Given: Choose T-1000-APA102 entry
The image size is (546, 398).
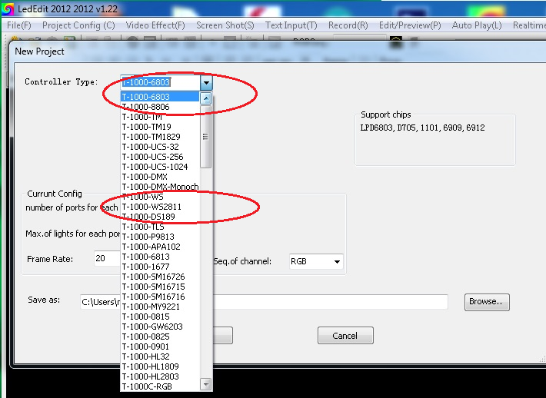Looking at the screenshot, I should tap(160, 247).
